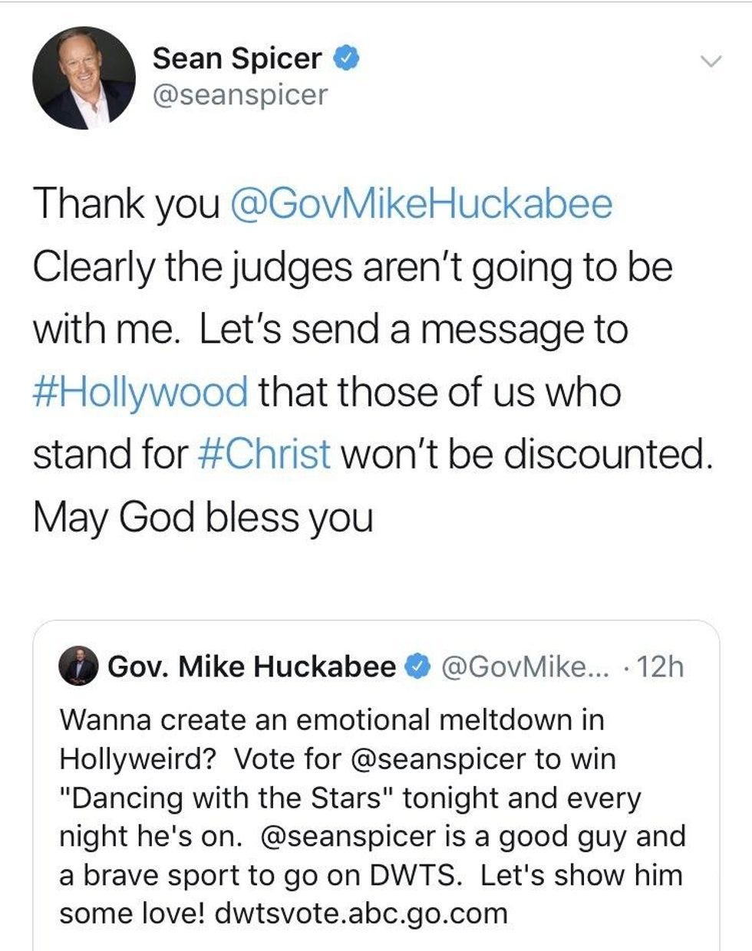Click the "Clearly the judges" line of the tweet

(x=352, y=267)
